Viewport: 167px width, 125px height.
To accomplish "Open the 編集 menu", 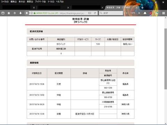I will tap(14, 2).
